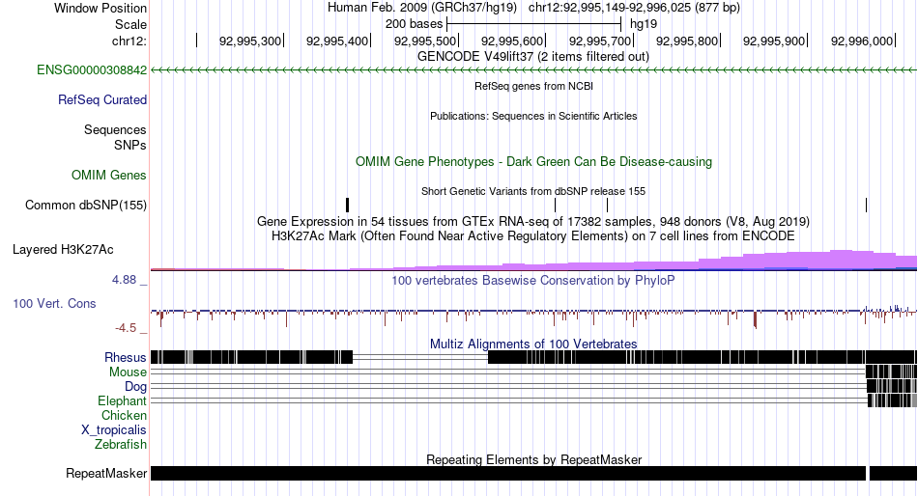Click the RepeatMasker track label
Screen dimensions: 918x496
[106, 473]
